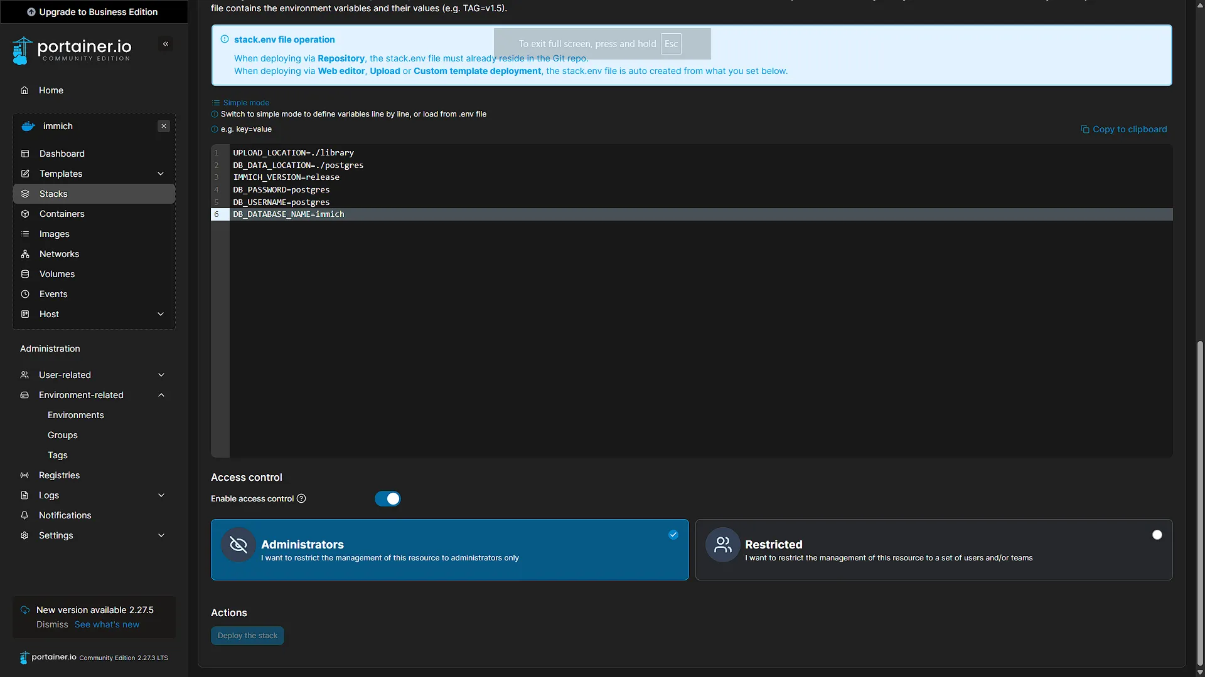This screenshot has height=677, width=1205.
Task: Click the Home icon in the sidebar
Action: [x=24, y=90]
